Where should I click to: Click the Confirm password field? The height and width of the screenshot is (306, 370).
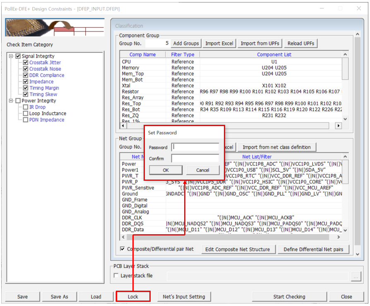click(x=195, y=158)
